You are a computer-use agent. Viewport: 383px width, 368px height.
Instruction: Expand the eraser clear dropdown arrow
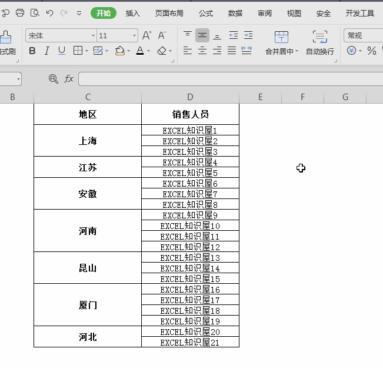(170, 51)
